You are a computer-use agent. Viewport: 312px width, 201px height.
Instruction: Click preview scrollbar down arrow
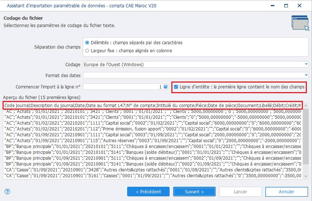click(306, 176)
